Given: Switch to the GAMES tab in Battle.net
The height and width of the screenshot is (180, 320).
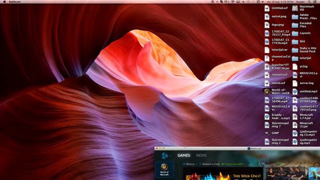Looking at the screenshot, I should coord(183,155).
